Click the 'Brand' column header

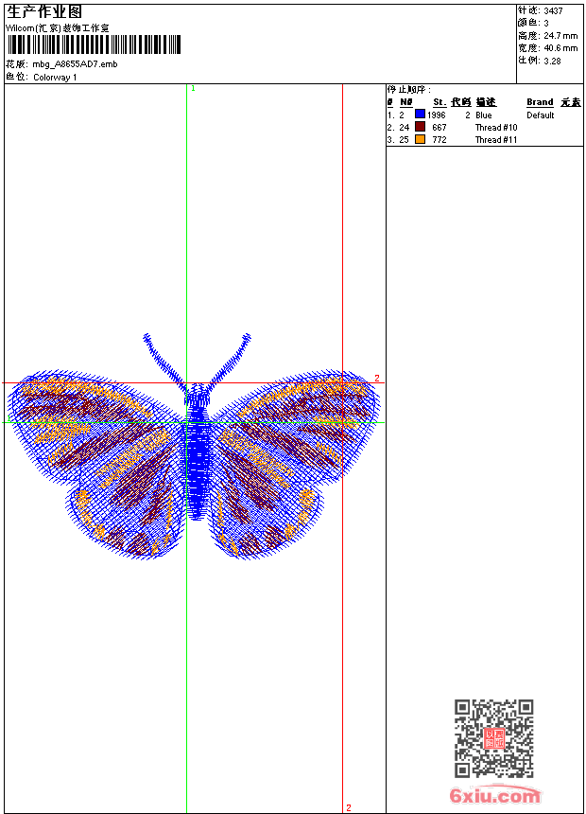pyautogui.click(x=540, y=102)
